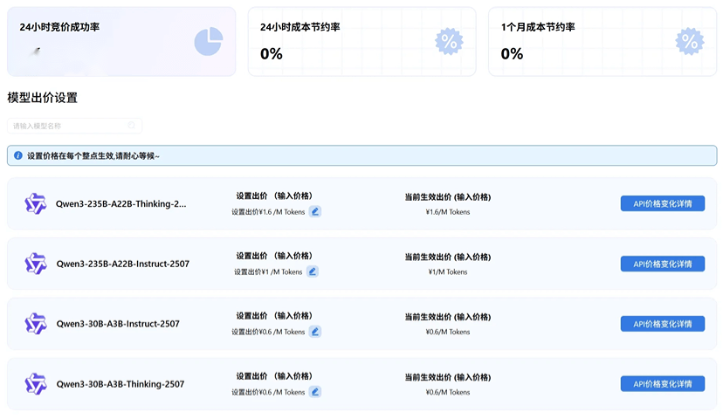Click the 0% value under 24小时成本节约率

click(x=271, y=54)
